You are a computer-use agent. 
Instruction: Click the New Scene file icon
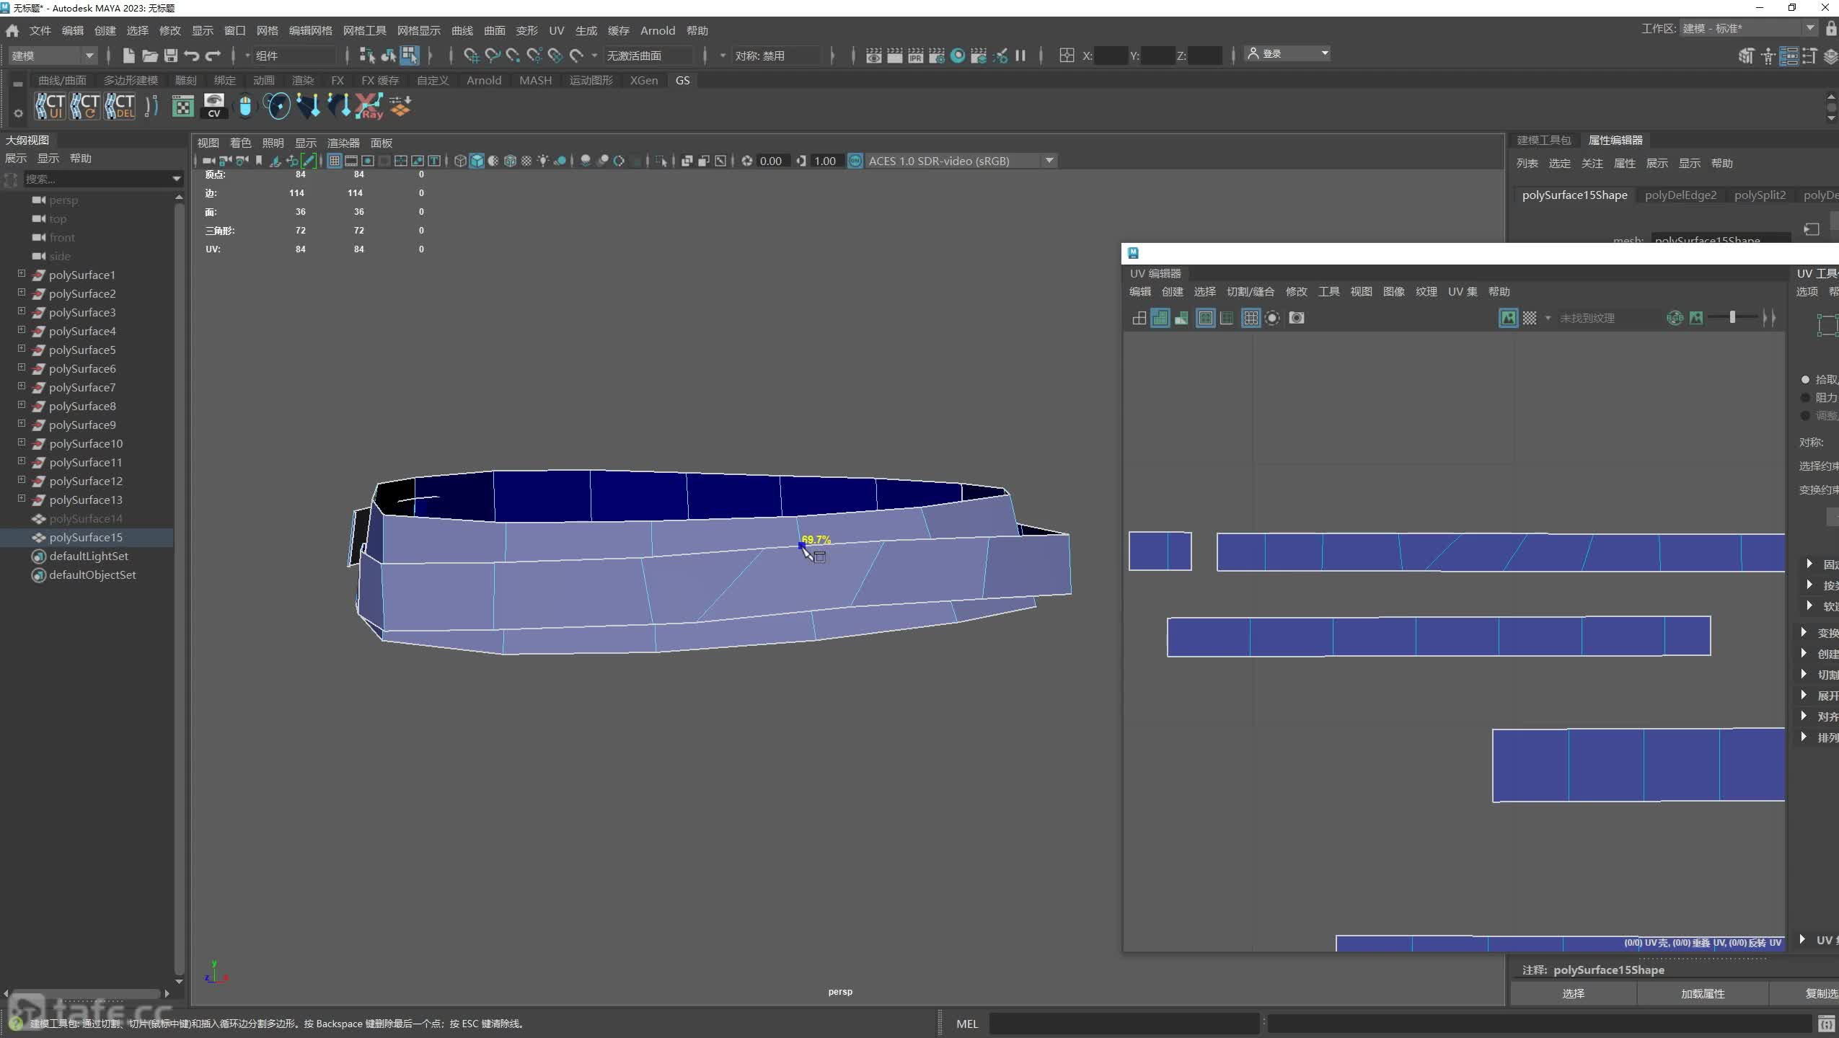coord(128,56)
